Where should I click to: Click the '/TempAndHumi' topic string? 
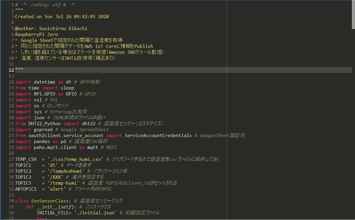click(x=65, y=171)
